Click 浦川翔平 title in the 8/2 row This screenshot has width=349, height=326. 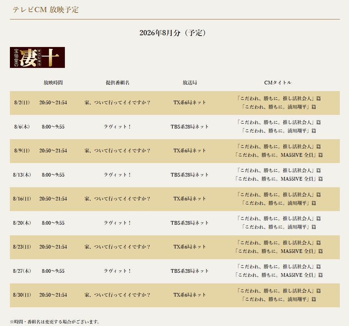(279, 107)
